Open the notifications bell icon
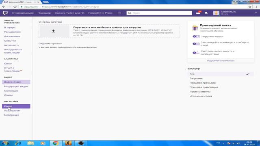 tap(206, 13)
